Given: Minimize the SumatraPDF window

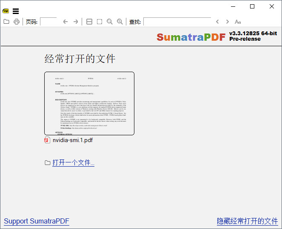Looking at the screenshot, I should [233, 7].
